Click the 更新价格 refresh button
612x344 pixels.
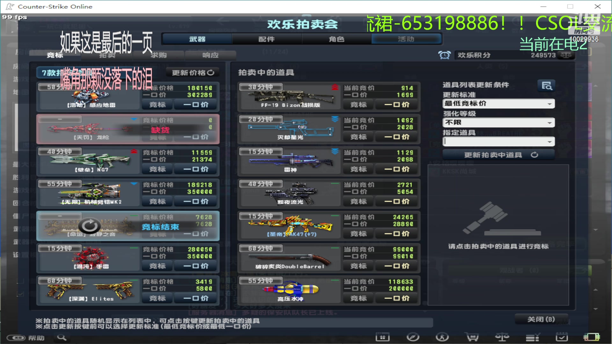[x=193, y=73]
